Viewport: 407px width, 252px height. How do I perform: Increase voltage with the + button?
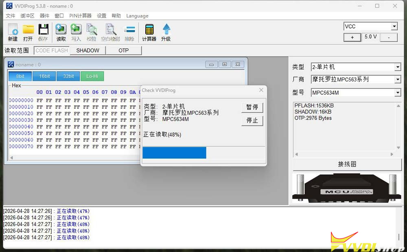click(x=352, y=37)
